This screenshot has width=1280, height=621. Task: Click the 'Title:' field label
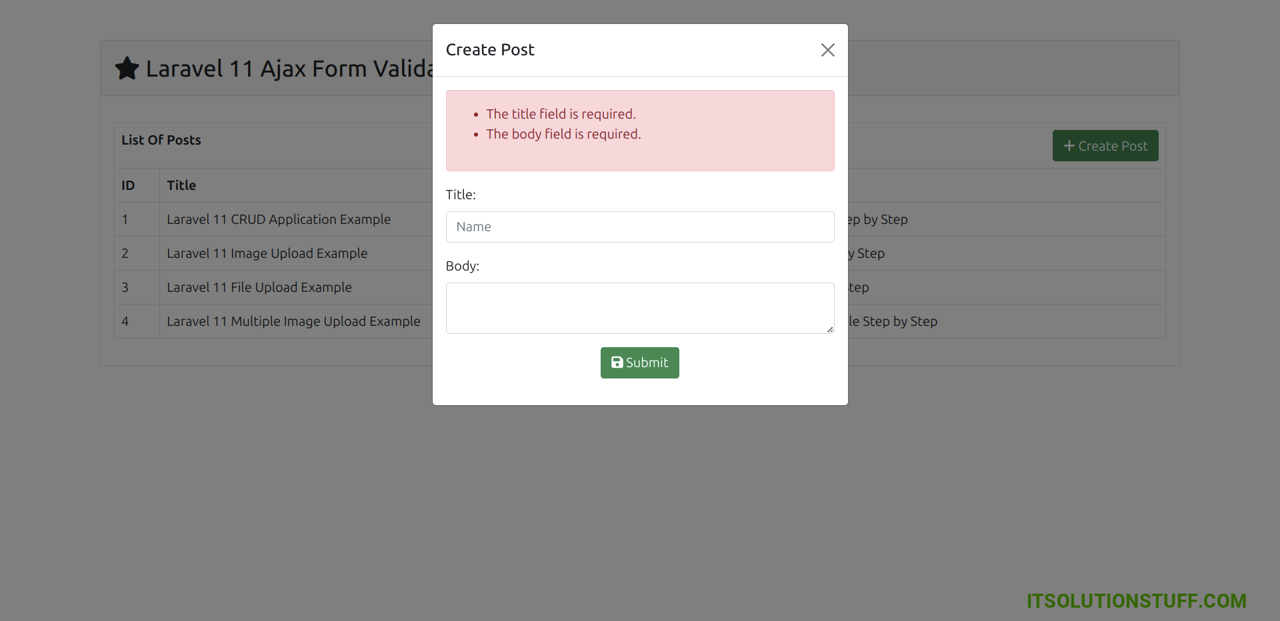(x=461, y=195)
